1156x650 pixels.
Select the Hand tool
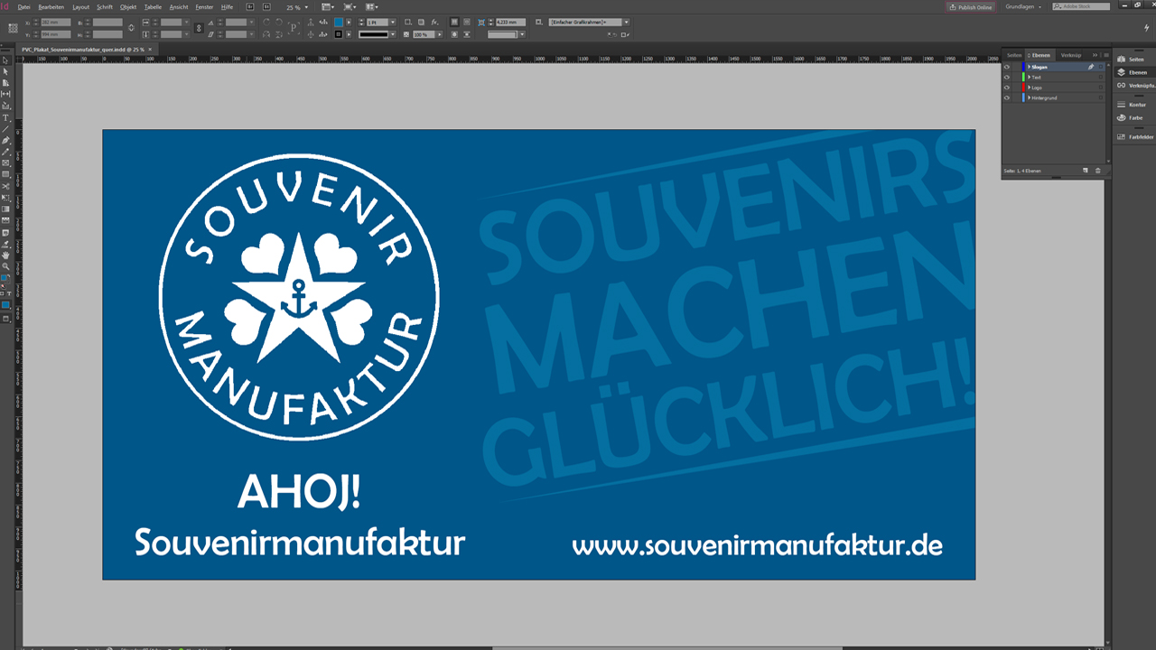pyautogui.click(x=7, y=256)
